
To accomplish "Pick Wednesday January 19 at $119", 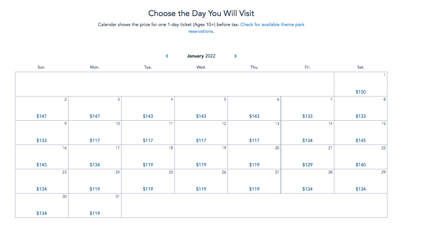I will click(x=201, y=157).
